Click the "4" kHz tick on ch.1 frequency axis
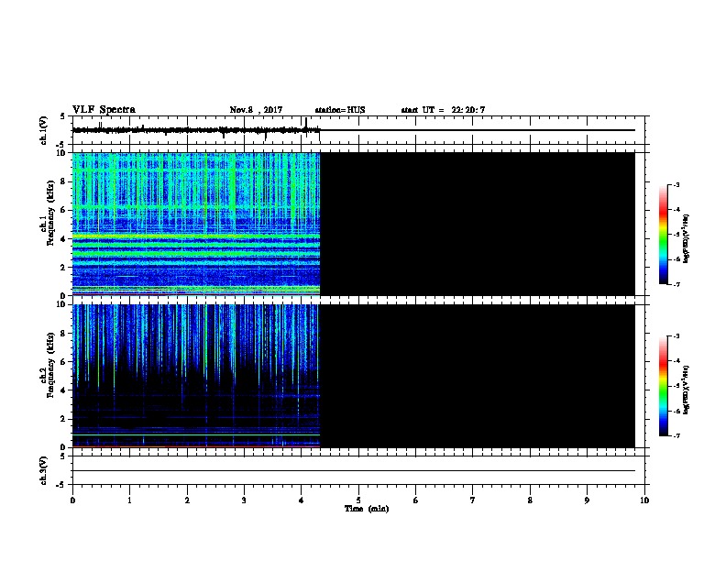 (63, 239)
